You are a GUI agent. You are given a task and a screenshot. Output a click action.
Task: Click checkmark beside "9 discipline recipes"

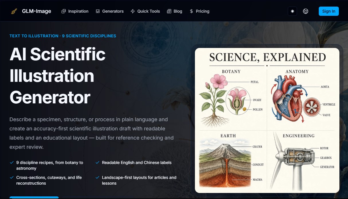click(x=12, y=163)
